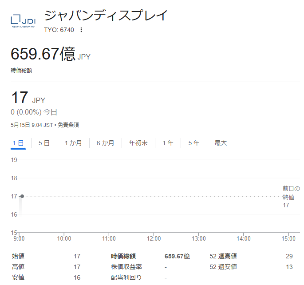Click the 9:00 time axis label

(x=19, y=238)
